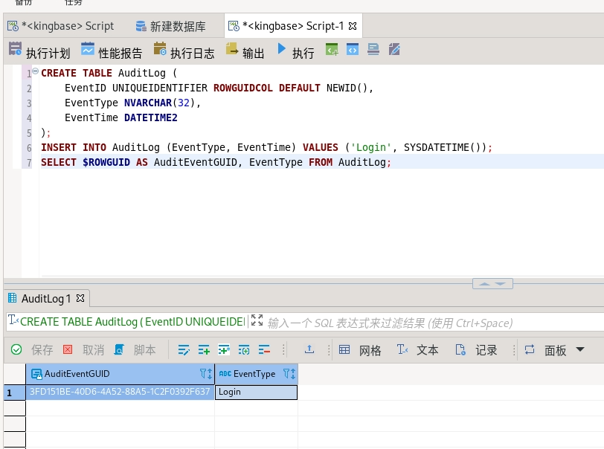Open the 执行日志 execution log
This screenshot has width=604, height=449.
pos(160,51)
